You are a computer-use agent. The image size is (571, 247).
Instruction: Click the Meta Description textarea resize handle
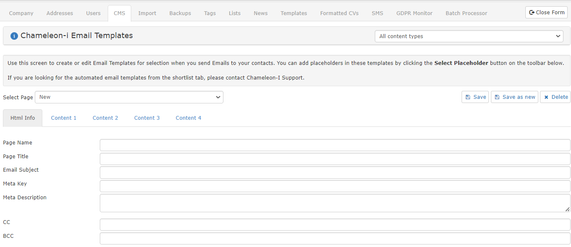(x=568, y=209)
